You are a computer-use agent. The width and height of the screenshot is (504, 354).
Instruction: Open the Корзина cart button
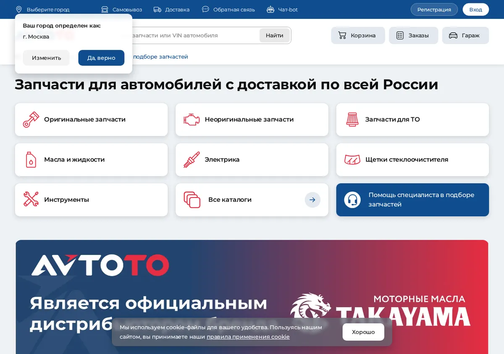[x=358, y=36]
